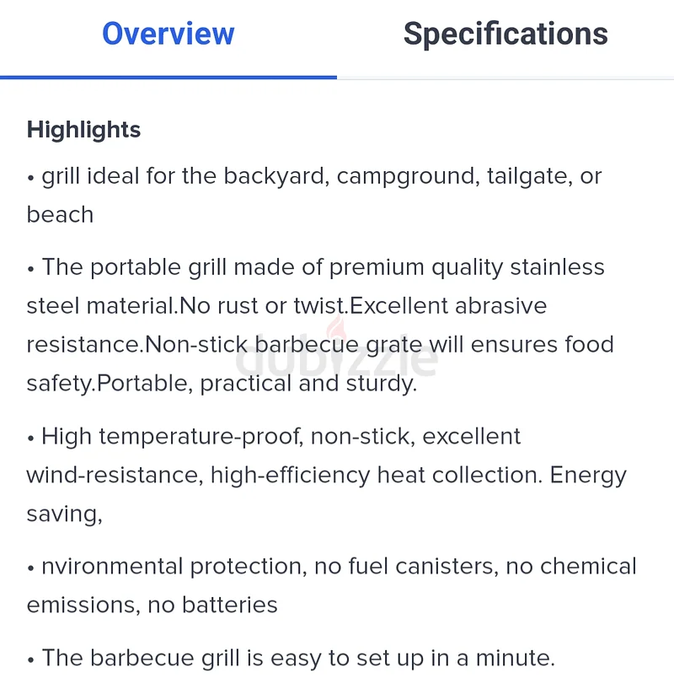Click grey divider line under Specifications
Image resolution: width=674 pixels, height=689 pixels.
505,78
